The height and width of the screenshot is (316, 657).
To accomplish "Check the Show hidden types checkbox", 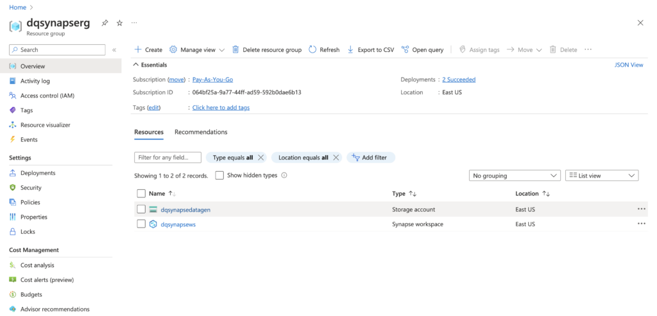I will pyautogui.click(x=219, y=175).
